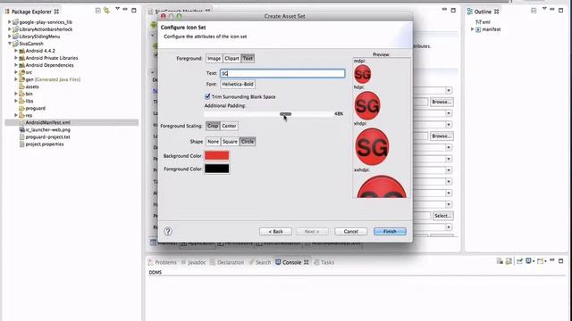
Task: Collapse all in Package Explorer
Action: pos(97,11)
